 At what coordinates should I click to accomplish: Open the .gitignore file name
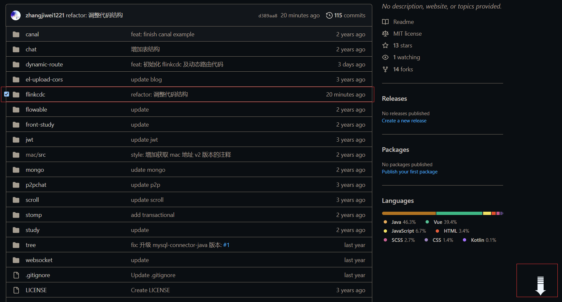pos(38,275)
